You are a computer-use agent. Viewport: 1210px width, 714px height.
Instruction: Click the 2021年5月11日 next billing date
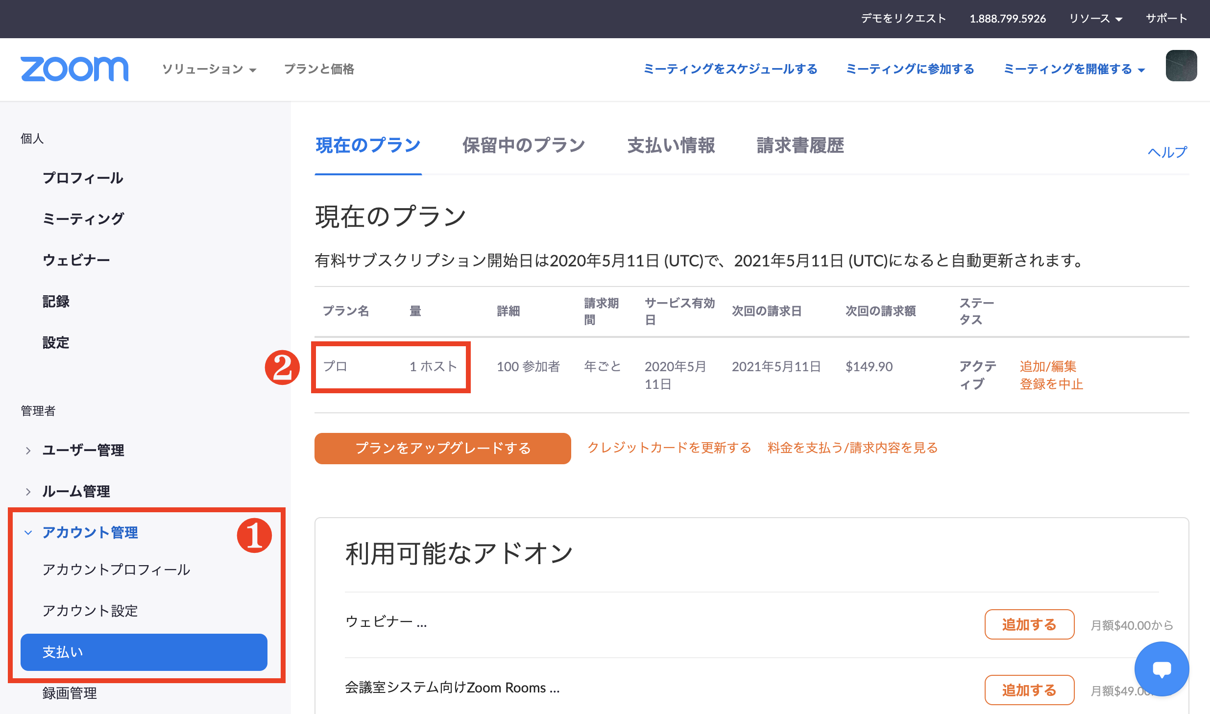(x=776, y=366)
